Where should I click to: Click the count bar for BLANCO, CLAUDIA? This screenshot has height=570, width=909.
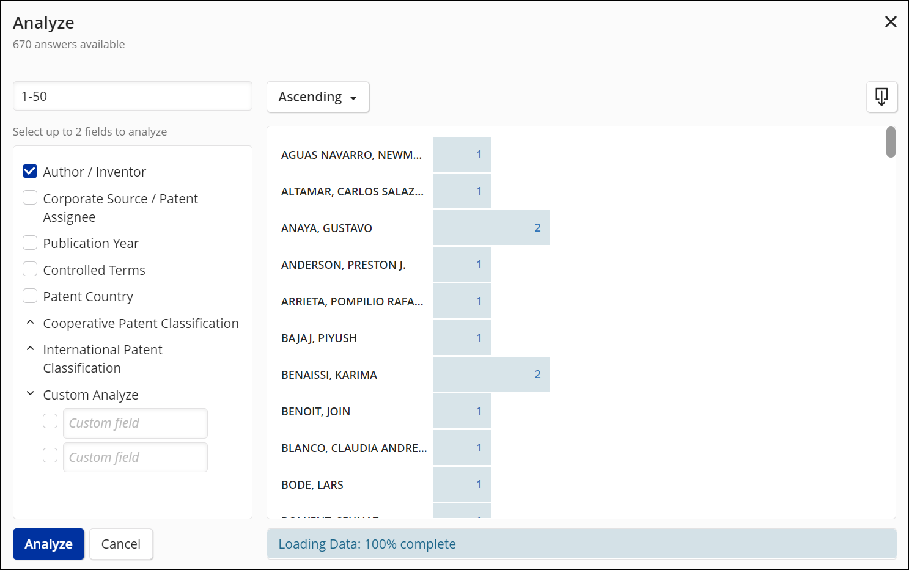point(462,448)
